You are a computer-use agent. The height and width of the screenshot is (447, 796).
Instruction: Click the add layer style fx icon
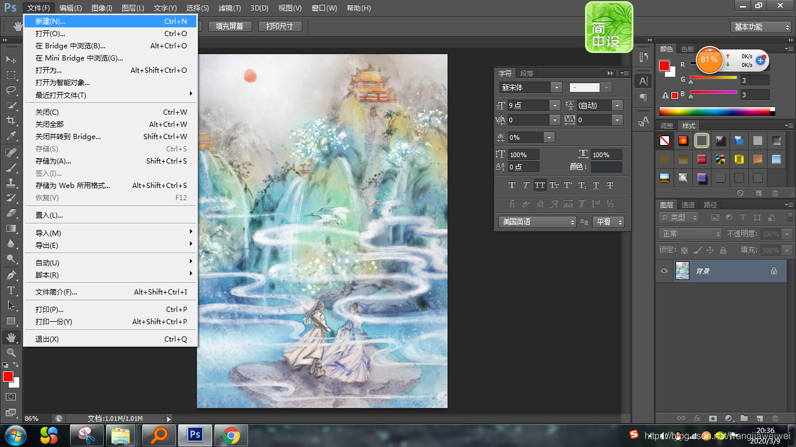click(x=697, y=418)
